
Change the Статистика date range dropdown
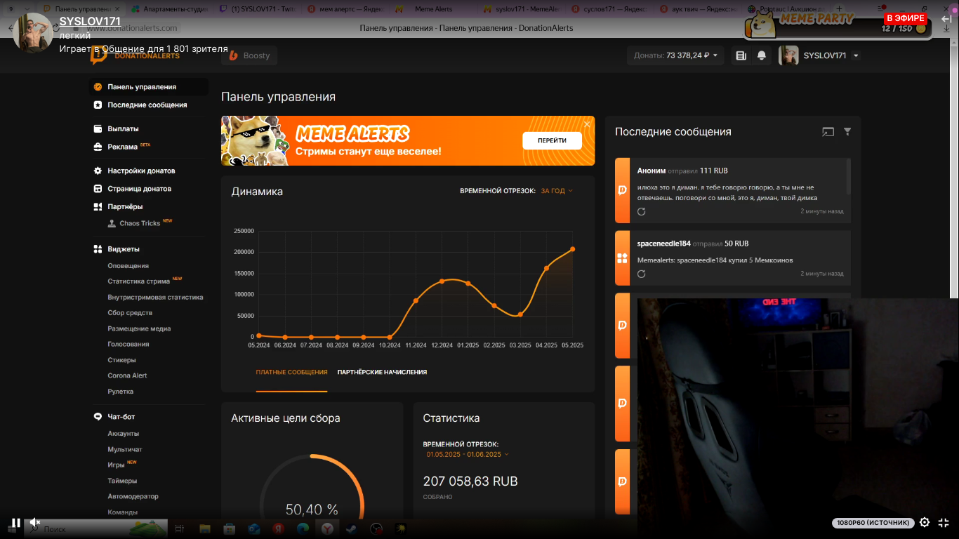click(468, 454)
